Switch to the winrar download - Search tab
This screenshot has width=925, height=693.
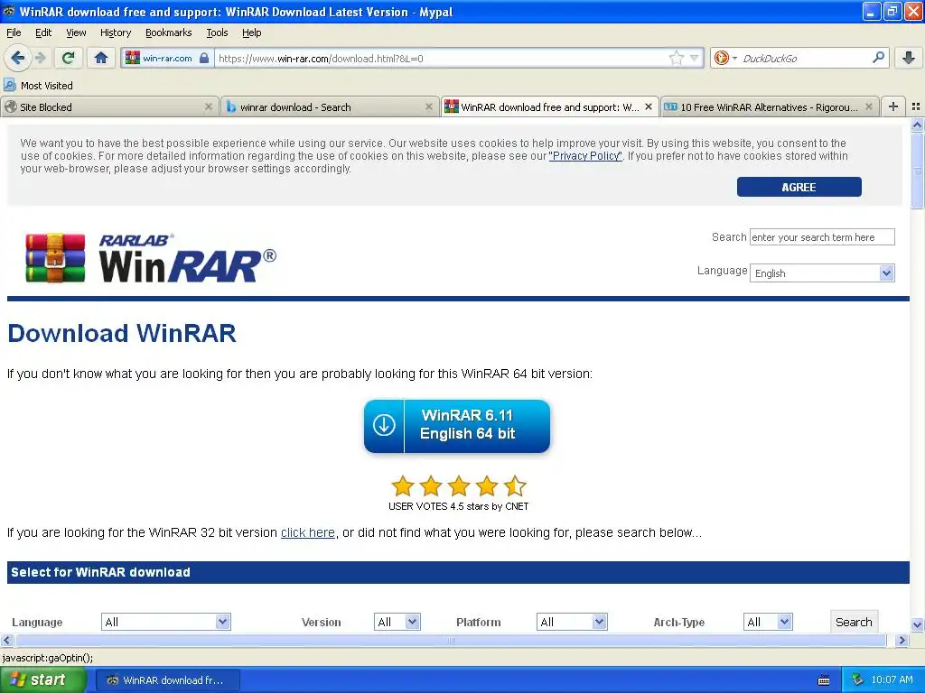[x=331, y=106]
